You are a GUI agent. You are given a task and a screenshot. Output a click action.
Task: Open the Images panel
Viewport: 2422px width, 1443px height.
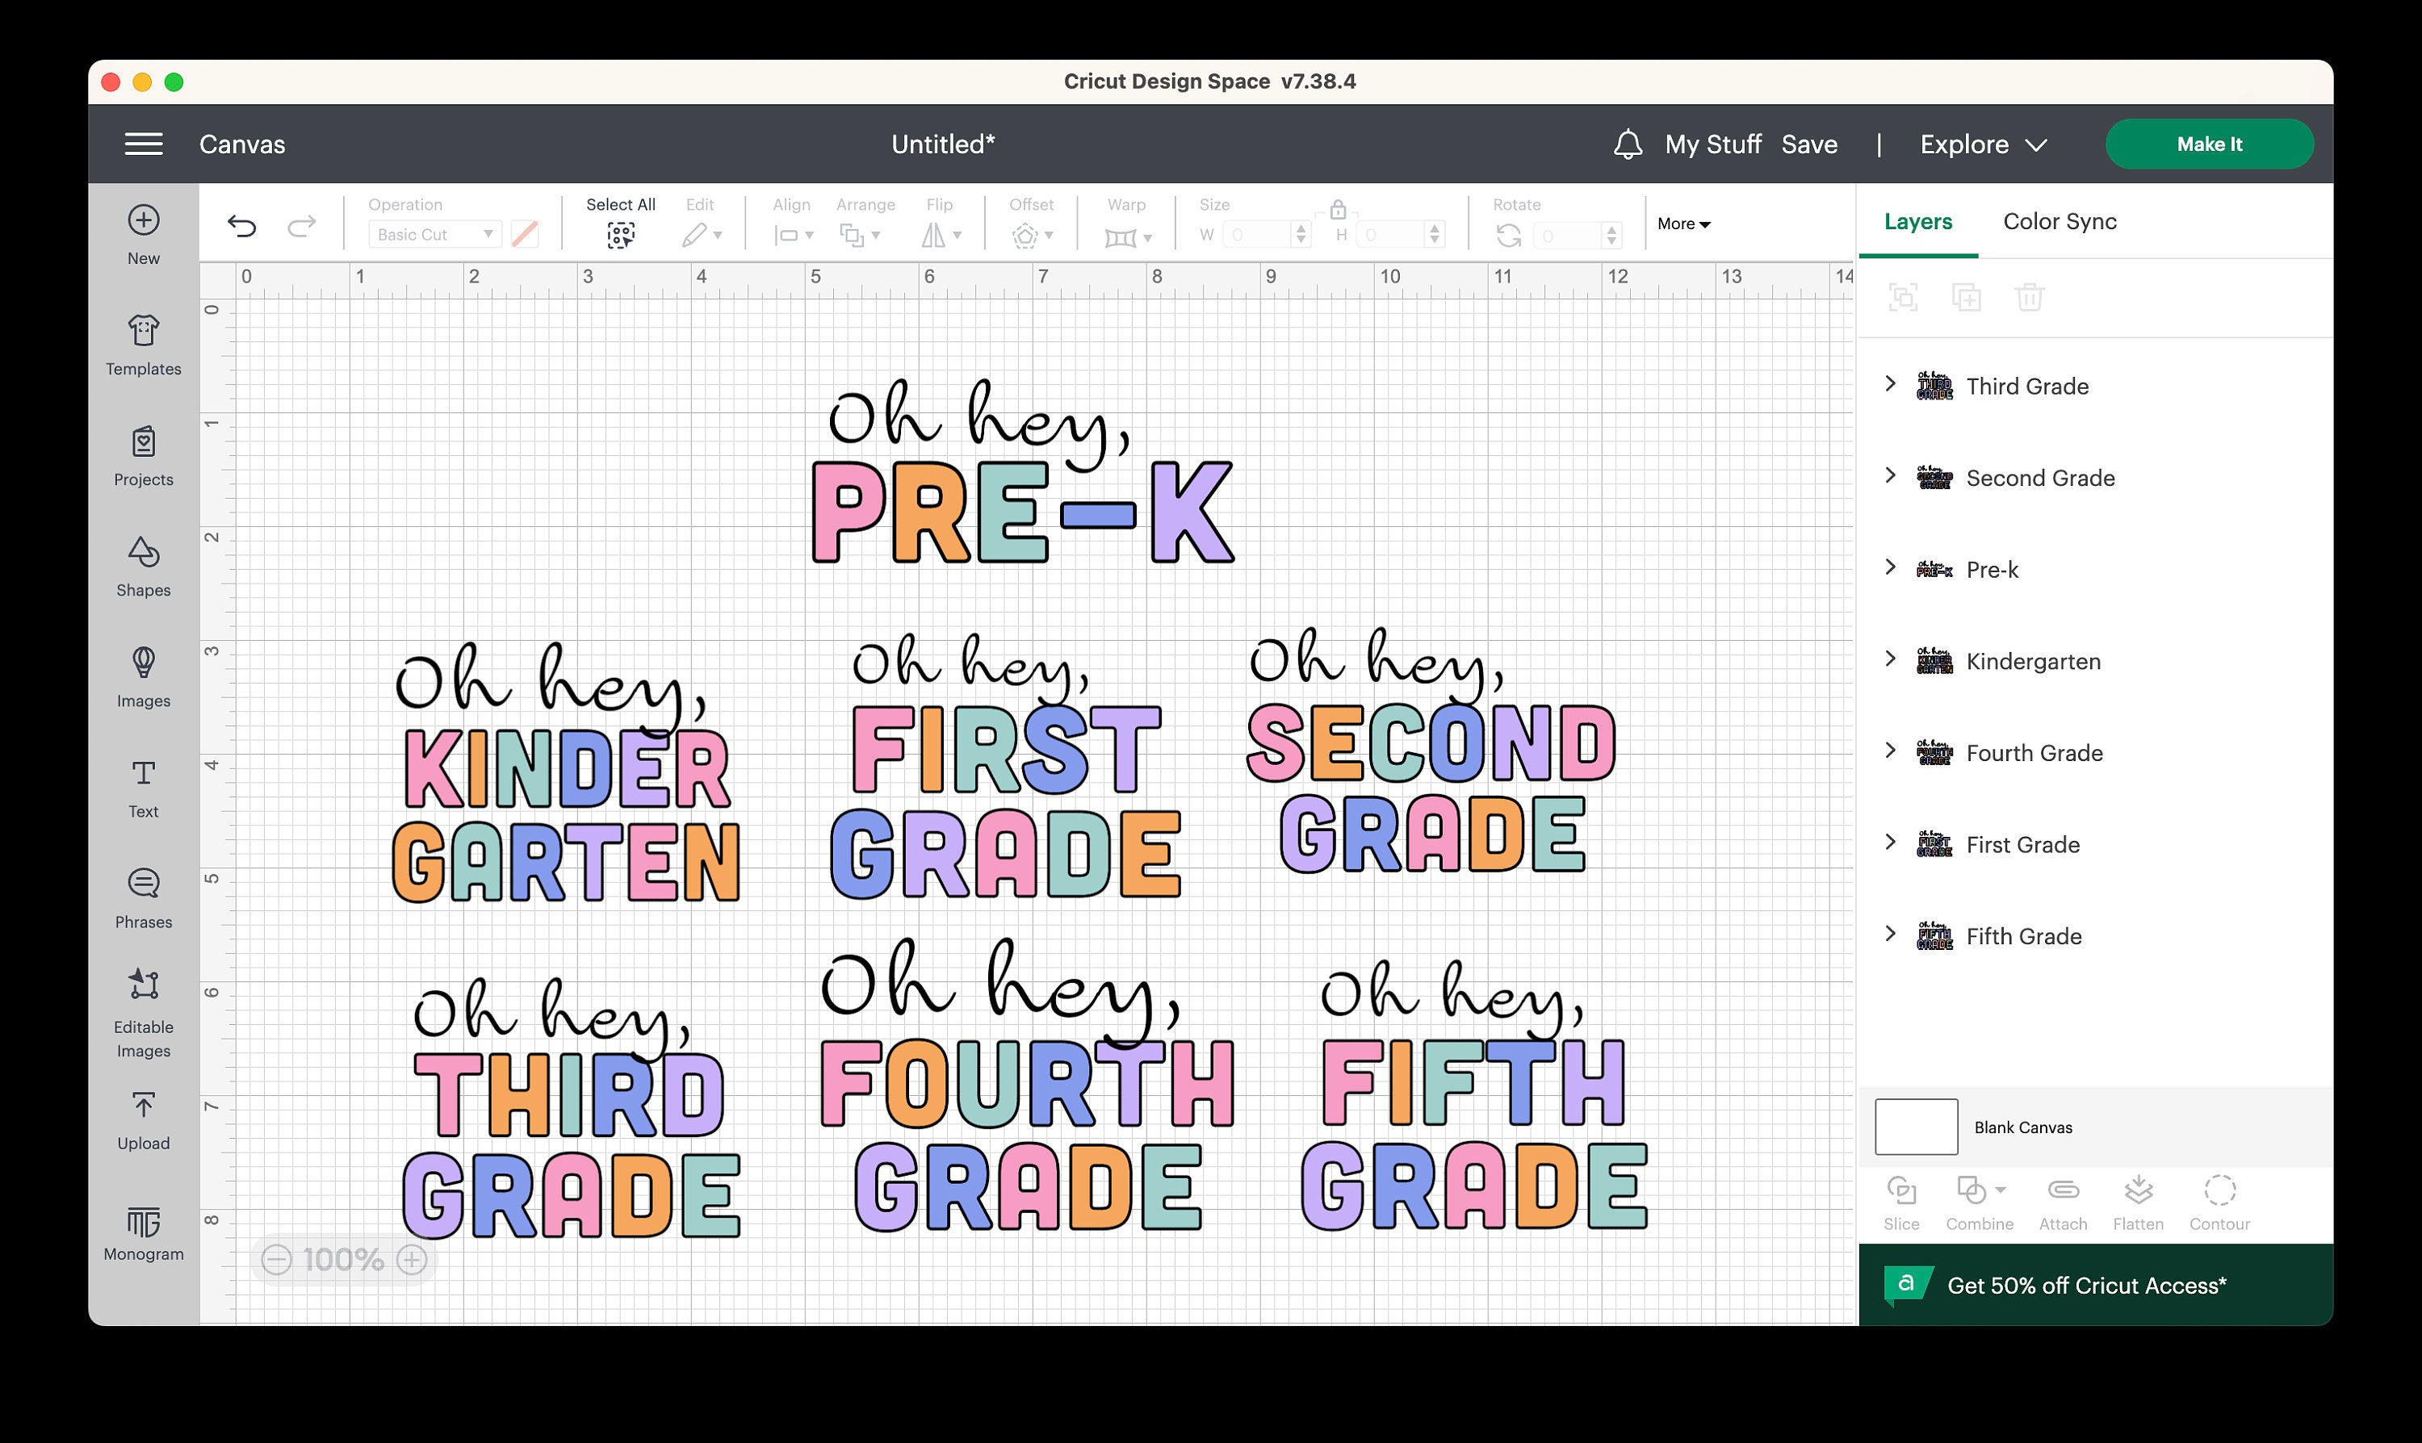(x=143, y=678)
